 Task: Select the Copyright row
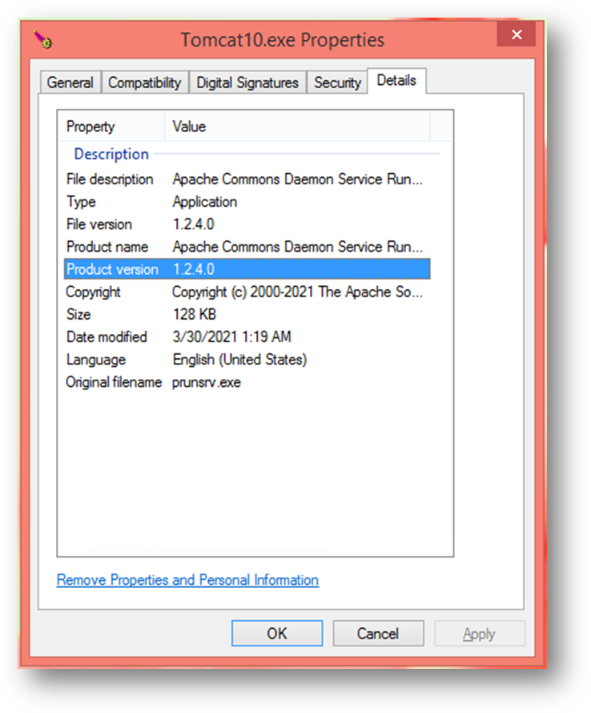247,292
